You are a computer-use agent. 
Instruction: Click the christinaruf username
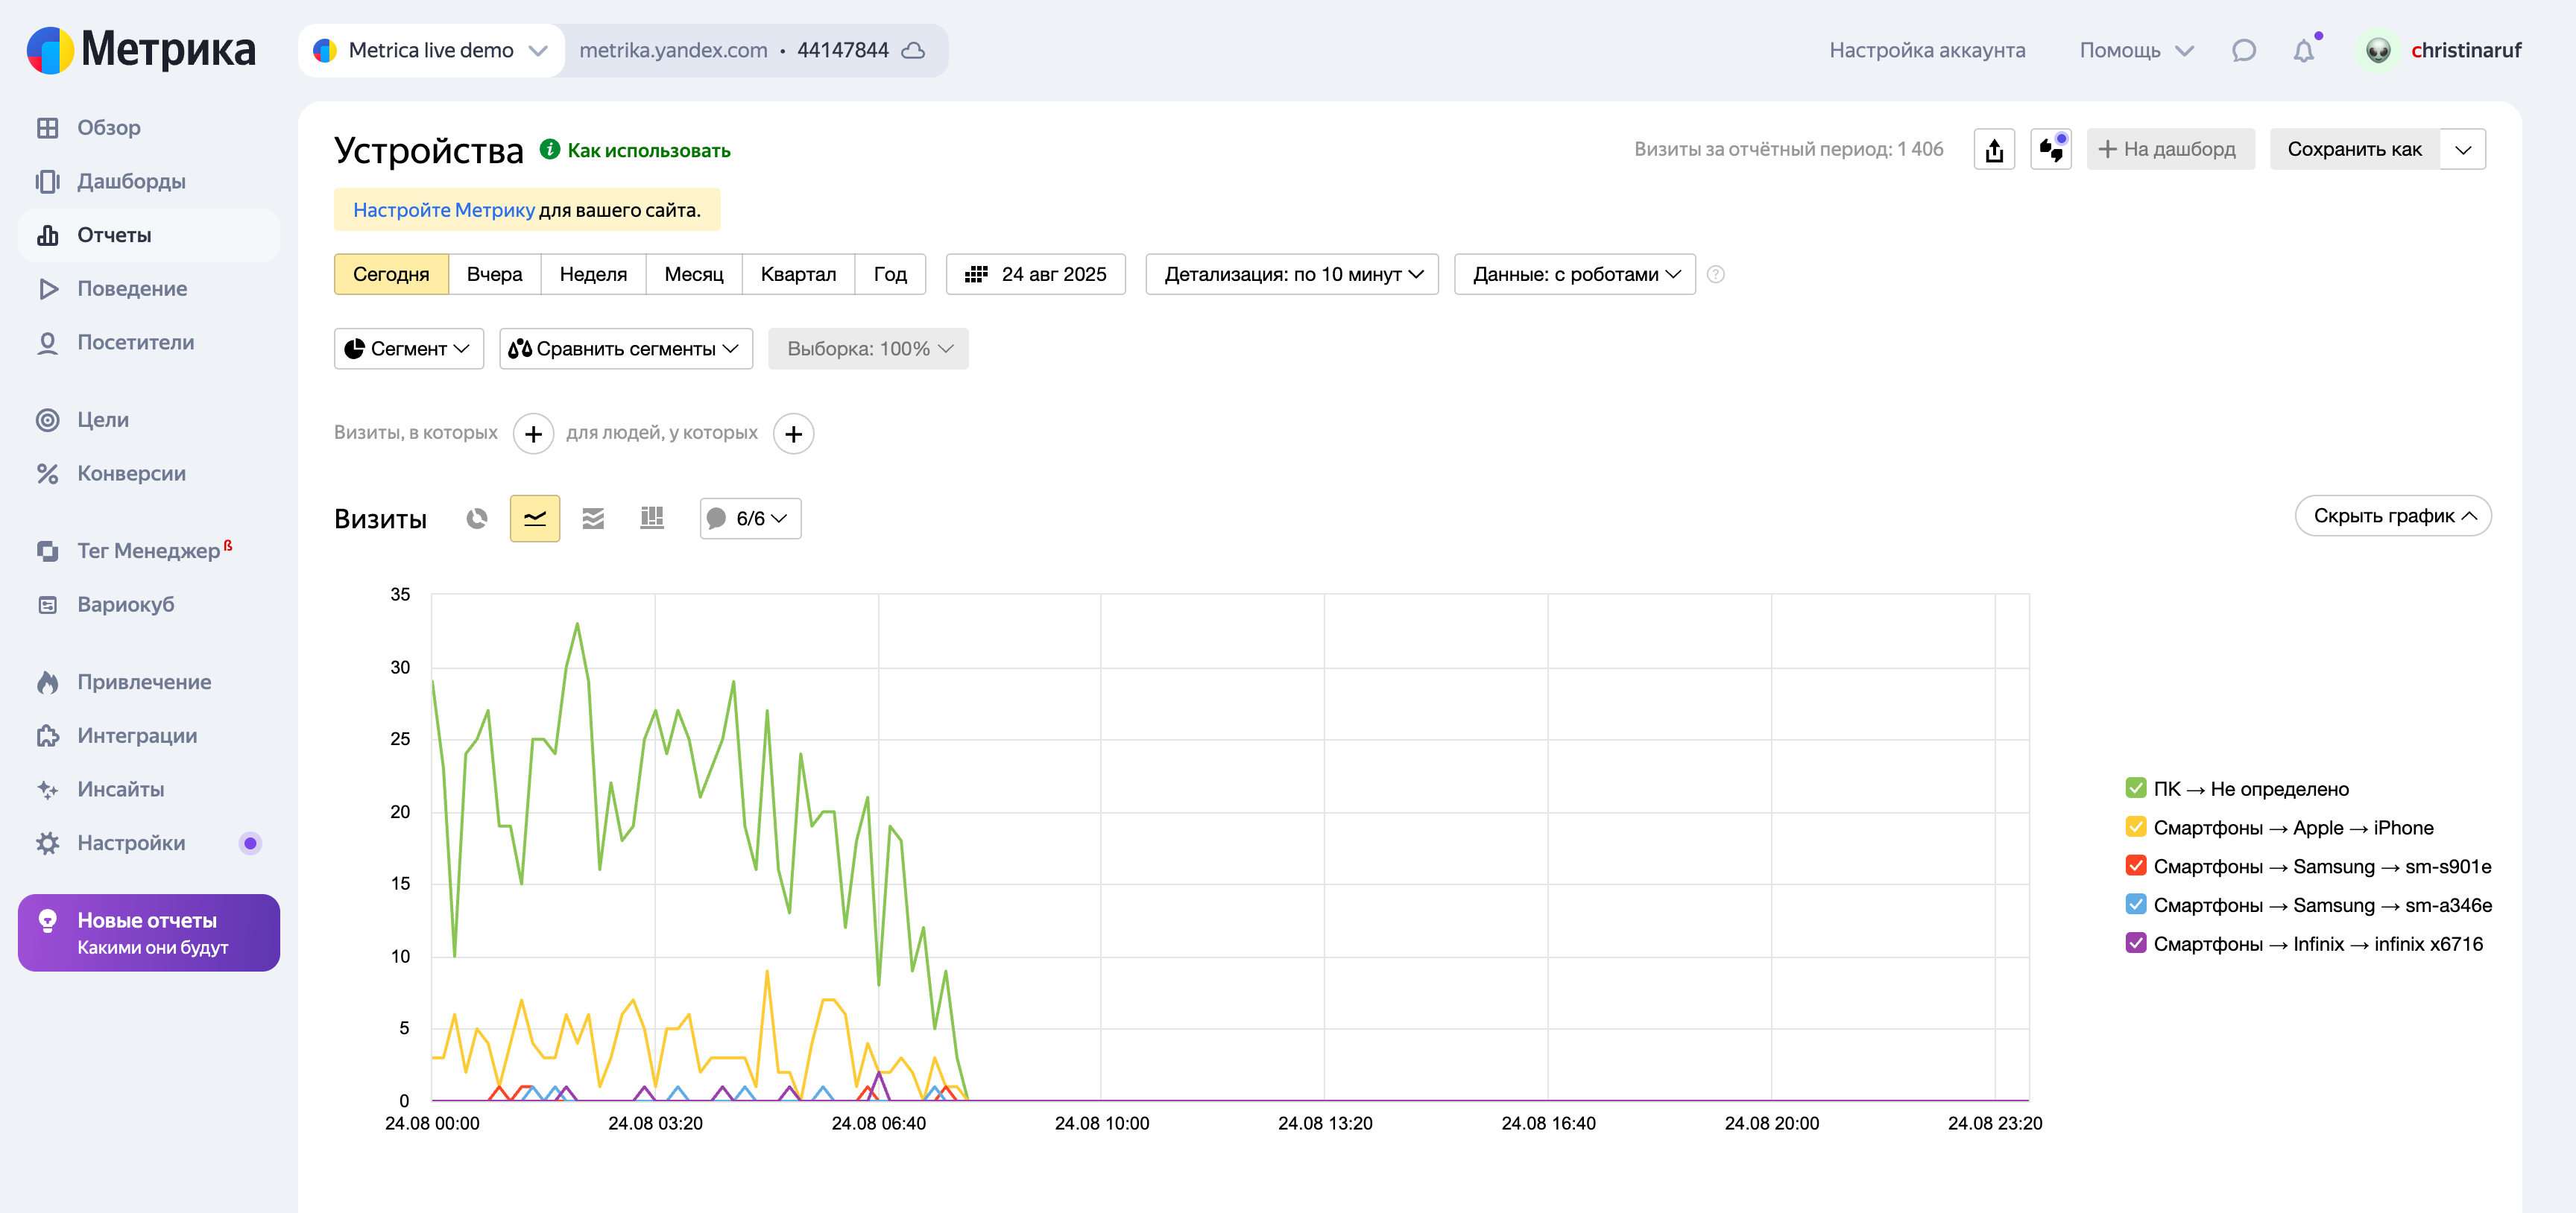tap(2466, 50)
